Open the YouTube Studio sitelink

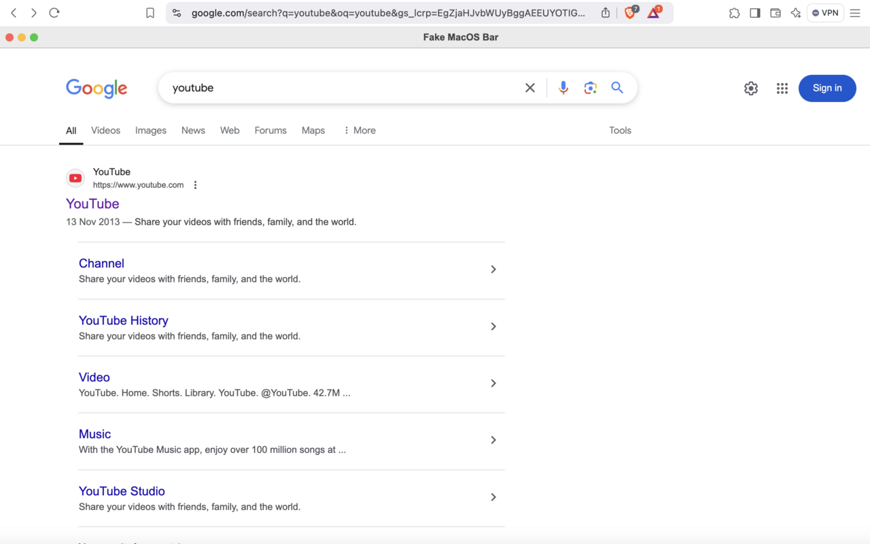(122, 492)
